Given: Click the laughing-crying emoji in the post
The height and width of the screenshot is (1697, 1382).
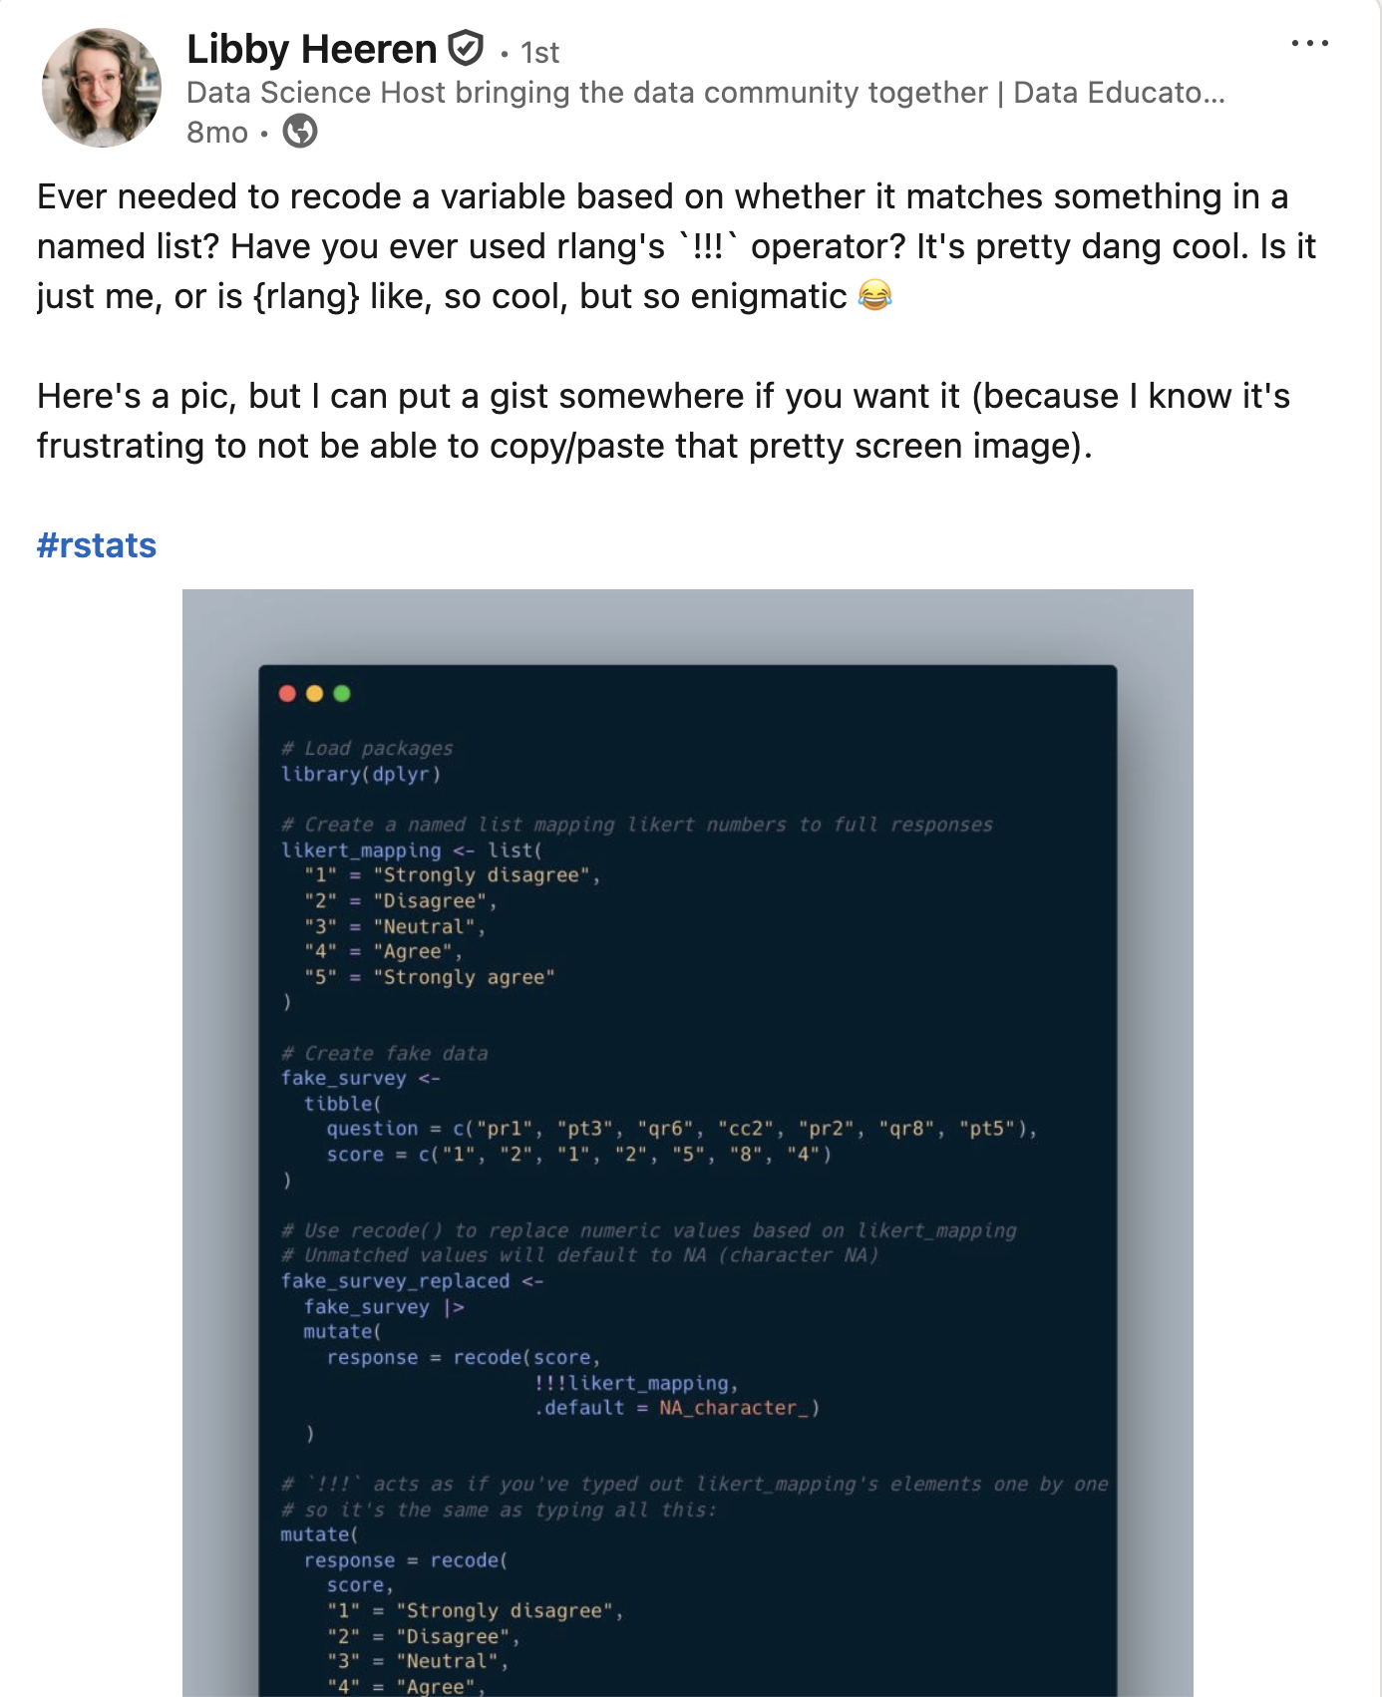Looking at the screenshot, I should (874, 295).
